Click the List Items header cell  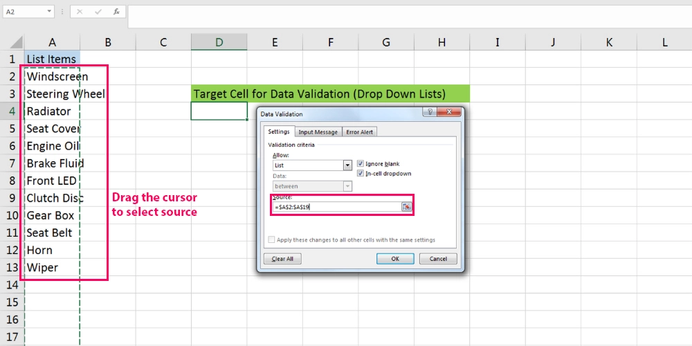(x=52, y=59)
